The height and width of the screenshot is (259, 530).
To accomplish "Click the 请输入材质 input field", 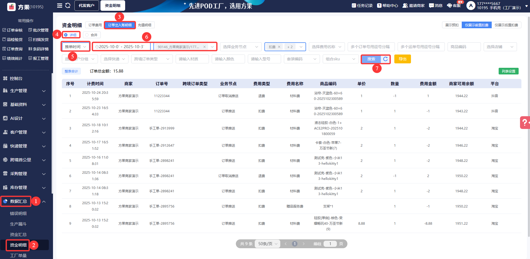I will pos(192,59).
